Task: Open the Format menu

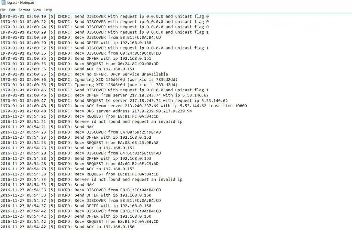Action: (24, 10)
